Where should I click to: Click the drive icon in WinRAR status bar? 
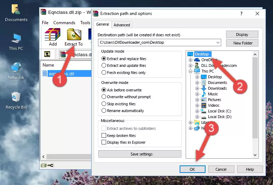coord(44,165)
